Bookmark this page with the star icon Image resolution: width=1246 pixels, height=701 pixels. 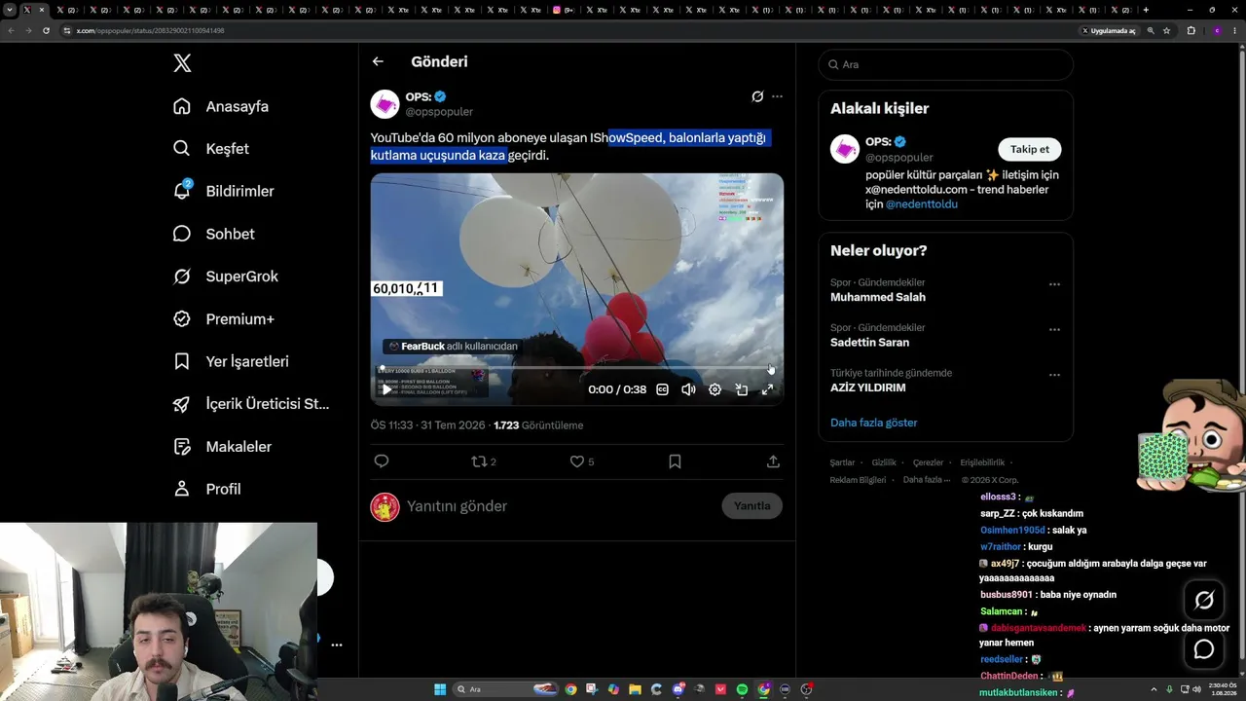tap(1166, 30)
